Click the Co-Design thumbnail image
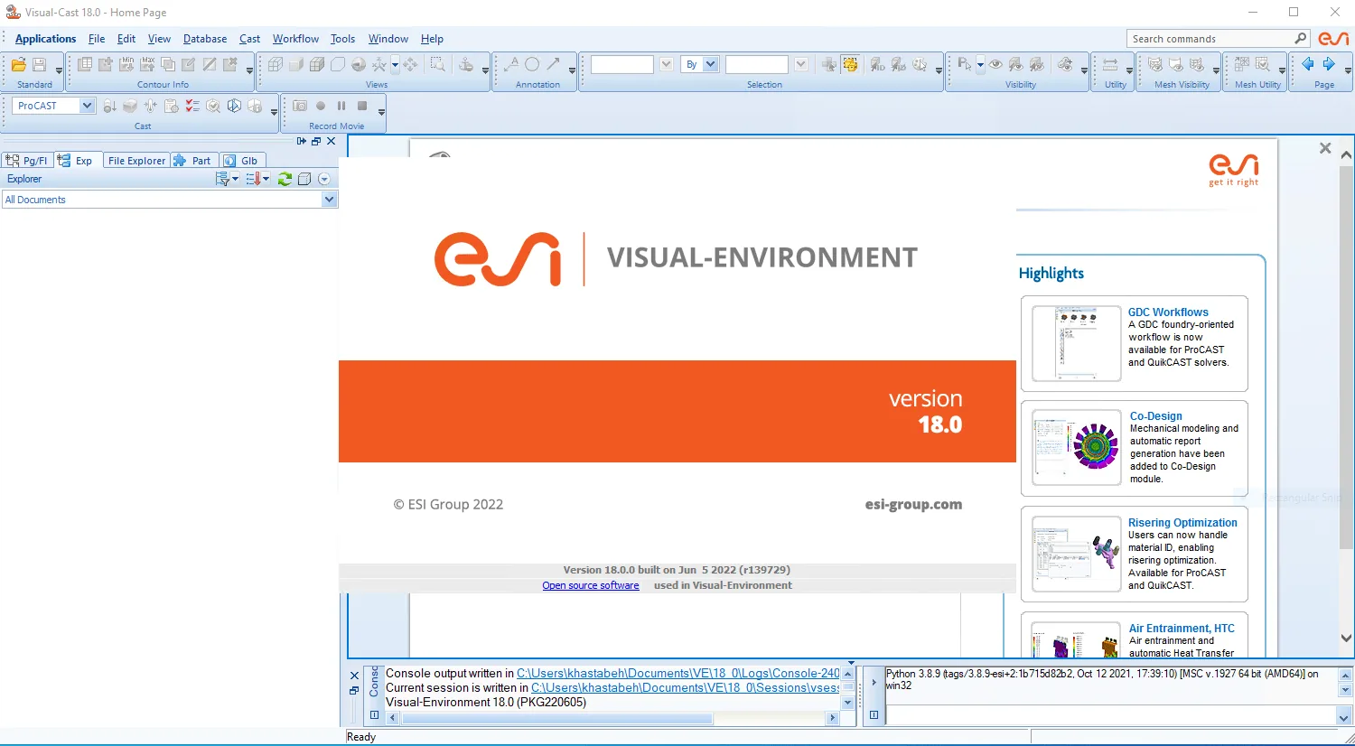Screen dimensions: 1355x746 (1077, 448)
